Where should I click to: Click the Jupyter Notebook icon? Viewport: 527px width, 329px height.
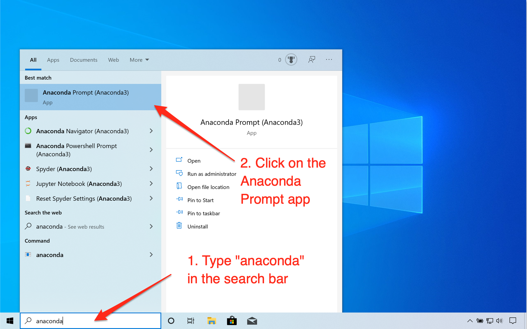click(28, 183)
